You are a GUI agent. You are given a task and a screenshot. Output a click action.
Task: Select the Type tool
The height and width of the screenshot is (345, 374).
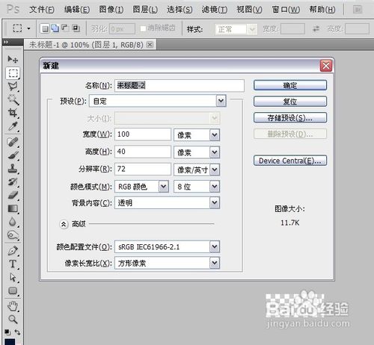(13, 264)
